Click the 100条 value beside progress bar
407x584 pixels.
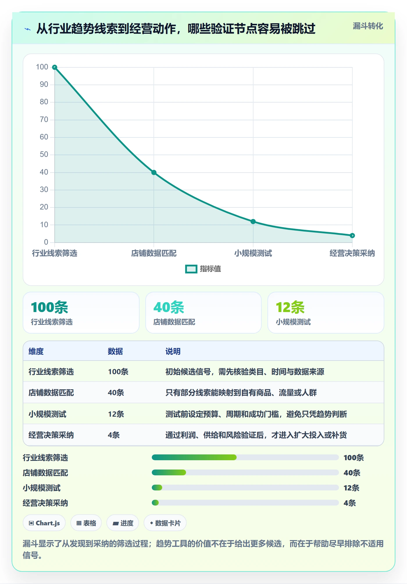coord(354,458)
